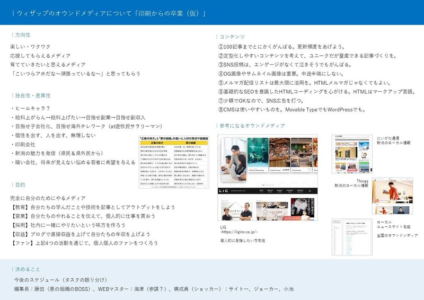Click the bullet 印刷会社
The width and height of the screenshot is (424, 300).
[23, 145]
